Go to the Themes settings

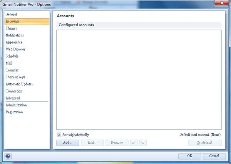tap(27, 28)
